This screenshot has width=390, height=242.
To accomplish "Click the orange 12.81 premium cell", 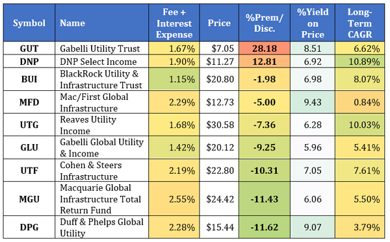I will tap(265, 61).
